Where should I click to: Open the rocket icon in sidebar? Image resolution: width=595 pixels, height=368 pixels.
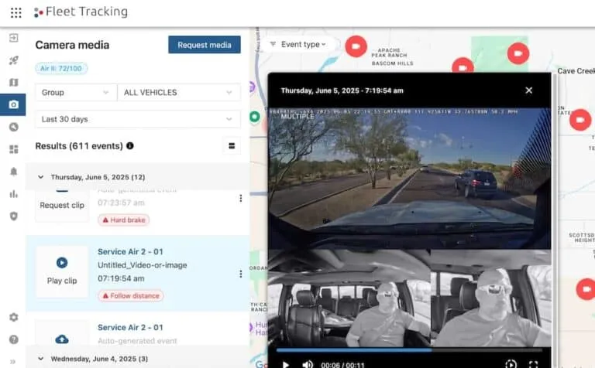14,60
